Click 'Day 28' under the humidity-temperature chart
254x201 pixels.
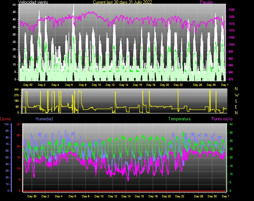pyautogui.click(x=198, y=196)
